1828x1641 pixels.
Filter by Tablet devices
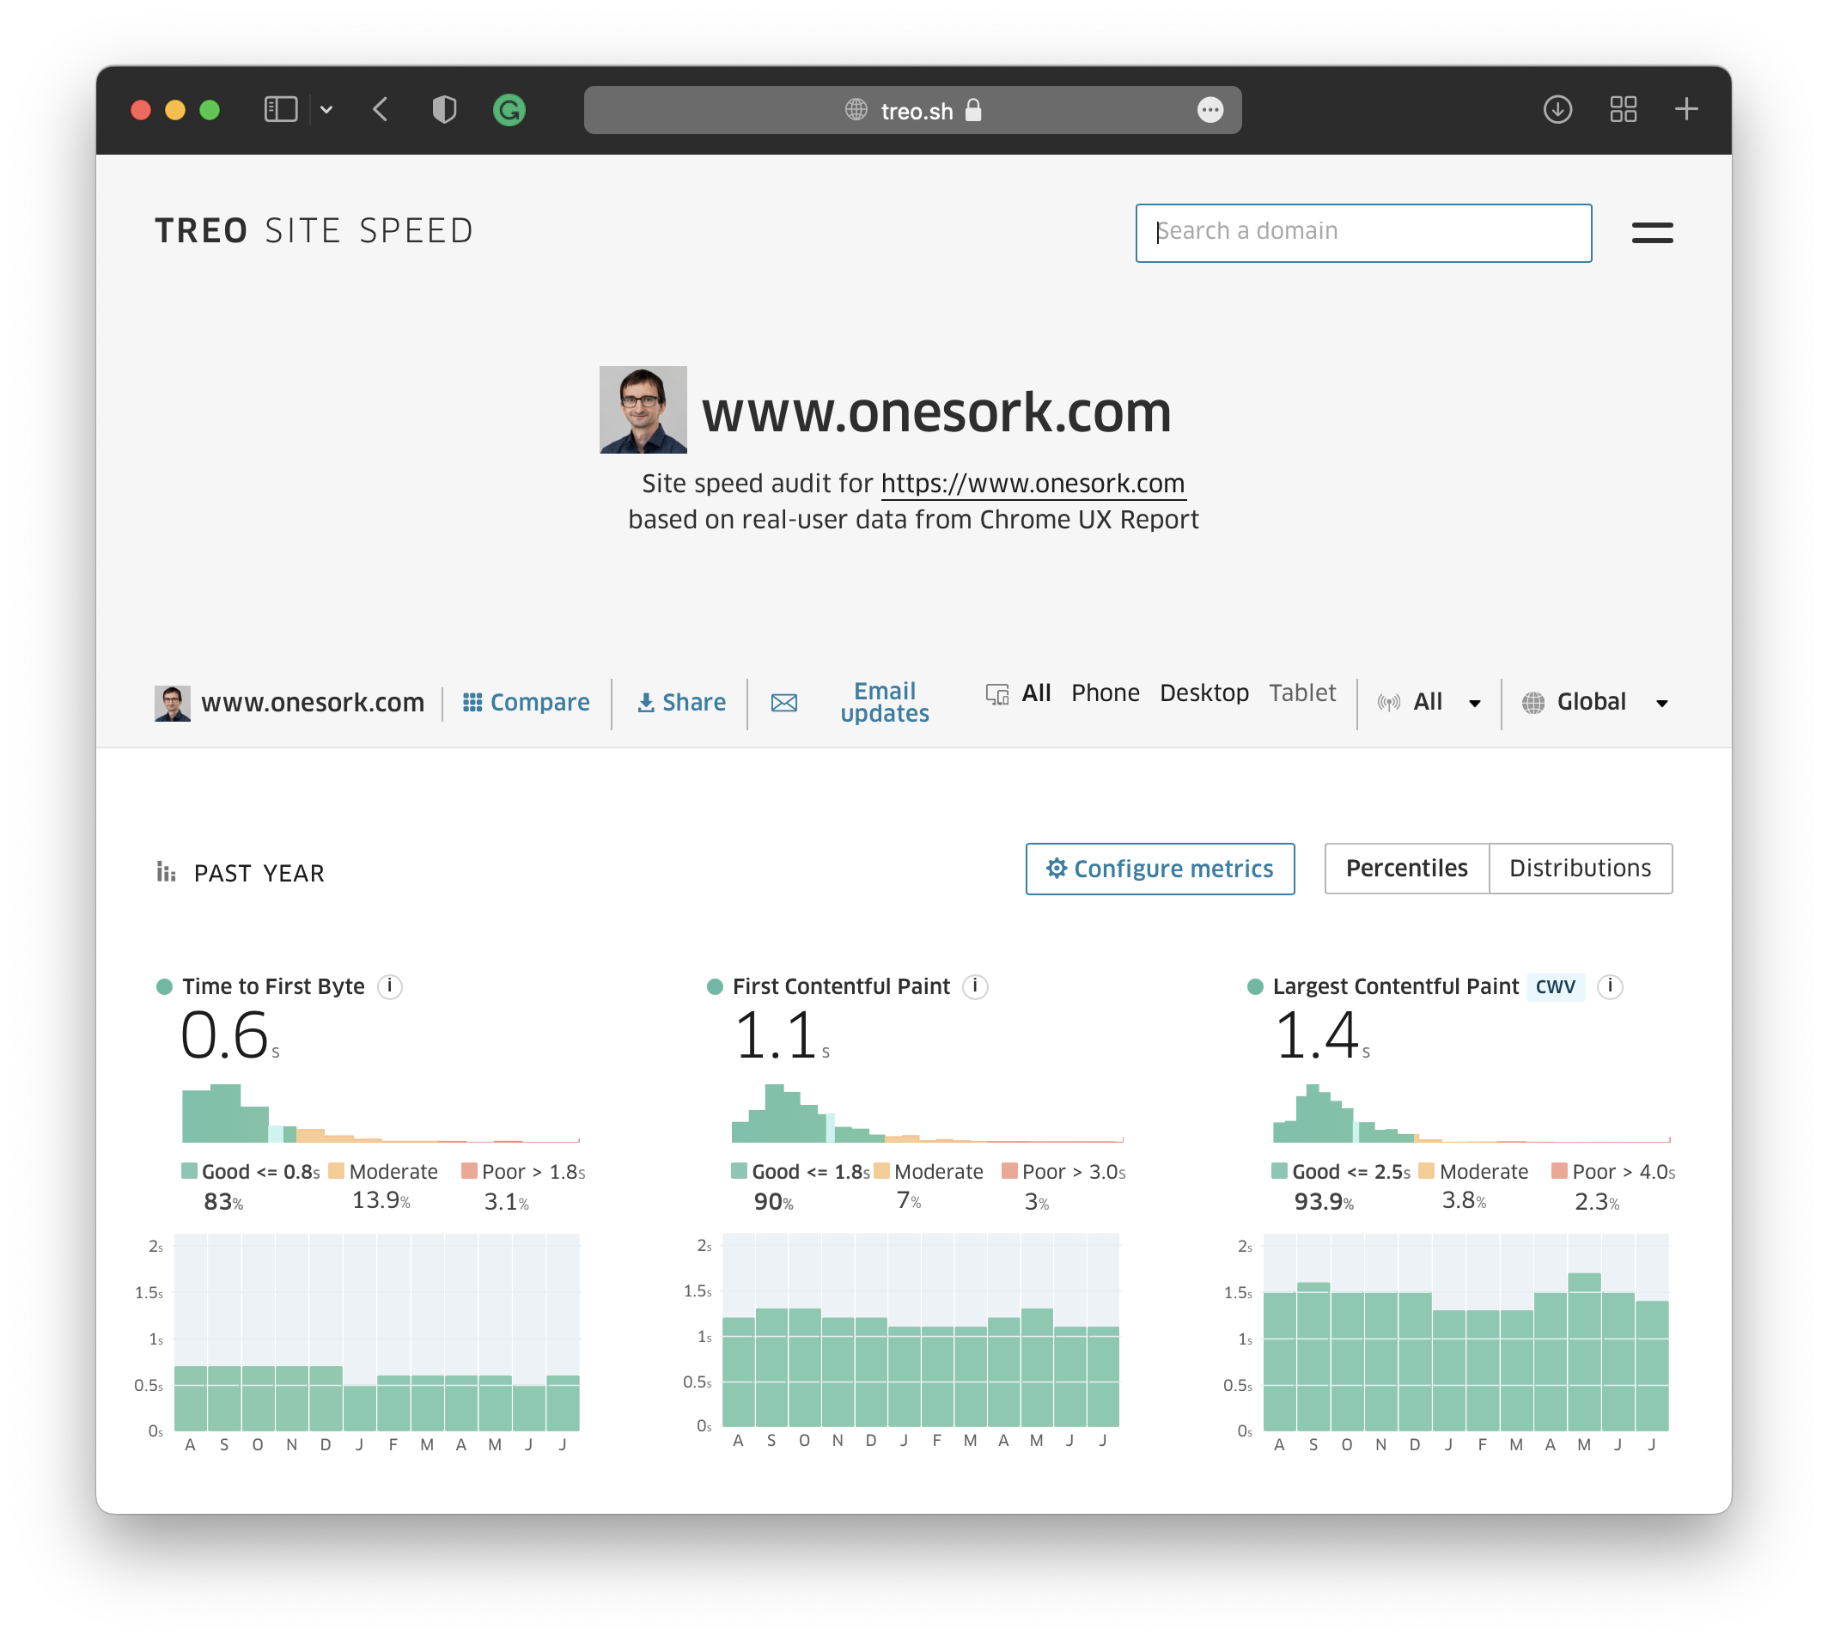tap(1301, 692)
